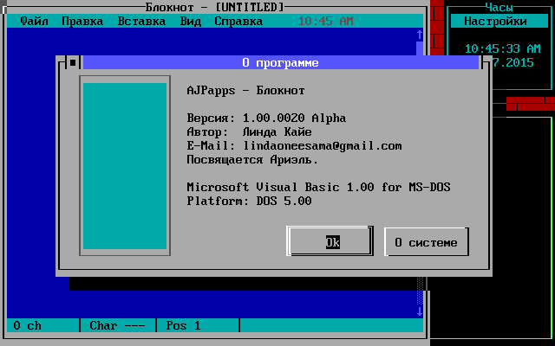555x346 pixels.
Task: Open the О системе info
Action: tap(427, 242)
